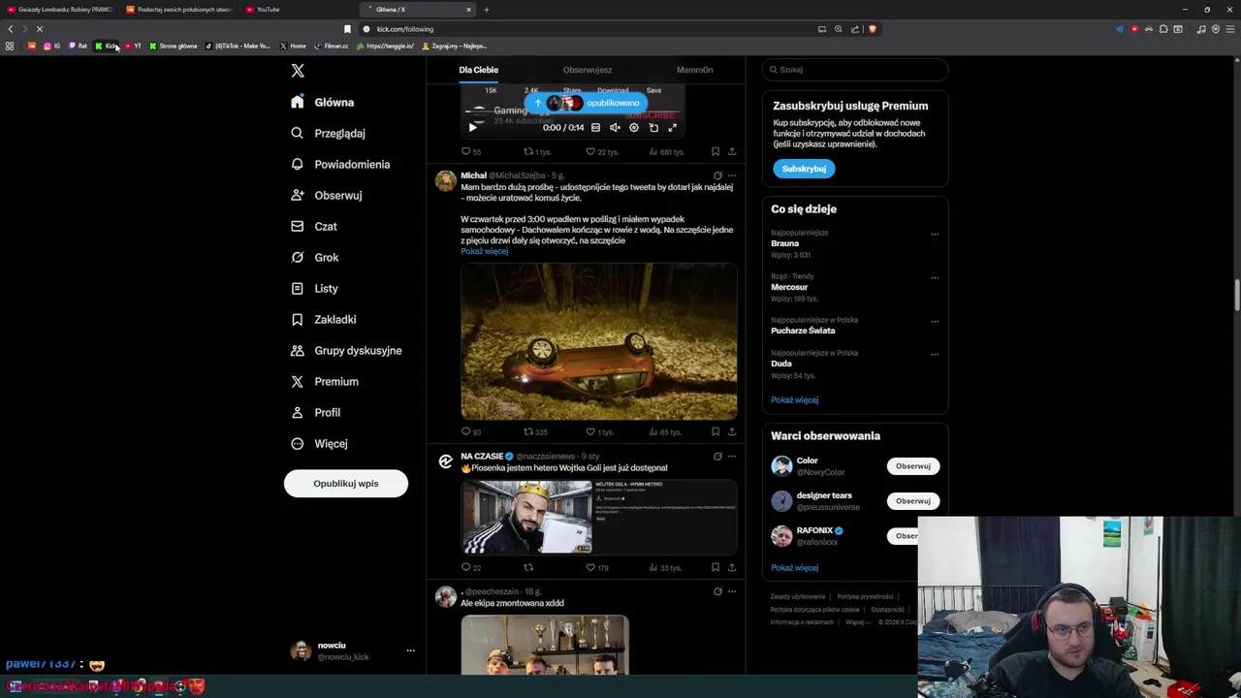Share the video post
The image size is (1241, 698).
coord(732,151)
